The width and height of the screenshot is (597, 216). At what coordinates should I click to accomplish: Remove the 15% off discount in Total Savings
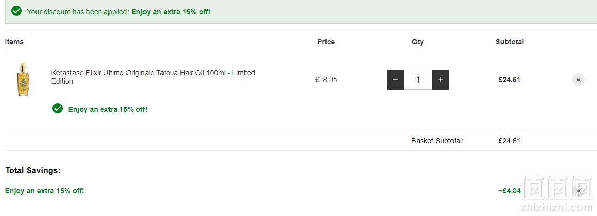[578, 191]
